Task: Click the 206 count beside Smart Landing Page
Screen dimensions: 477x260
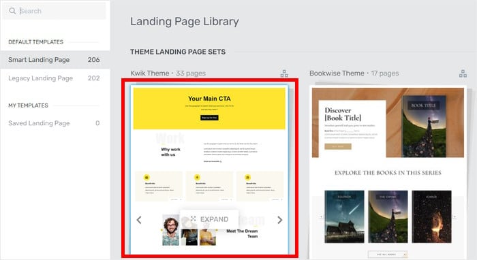Action: coord(94,60)
